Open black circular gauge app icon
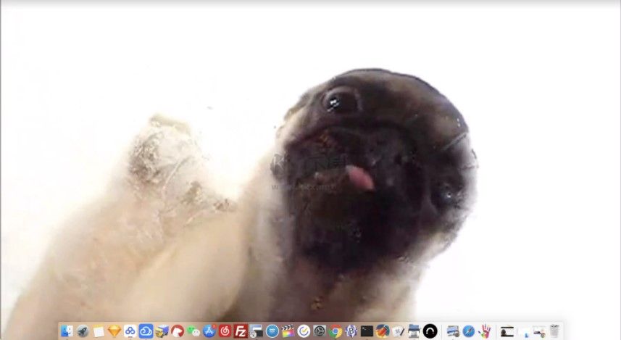This screenshot has width=621, height=340. pos(430,331)
